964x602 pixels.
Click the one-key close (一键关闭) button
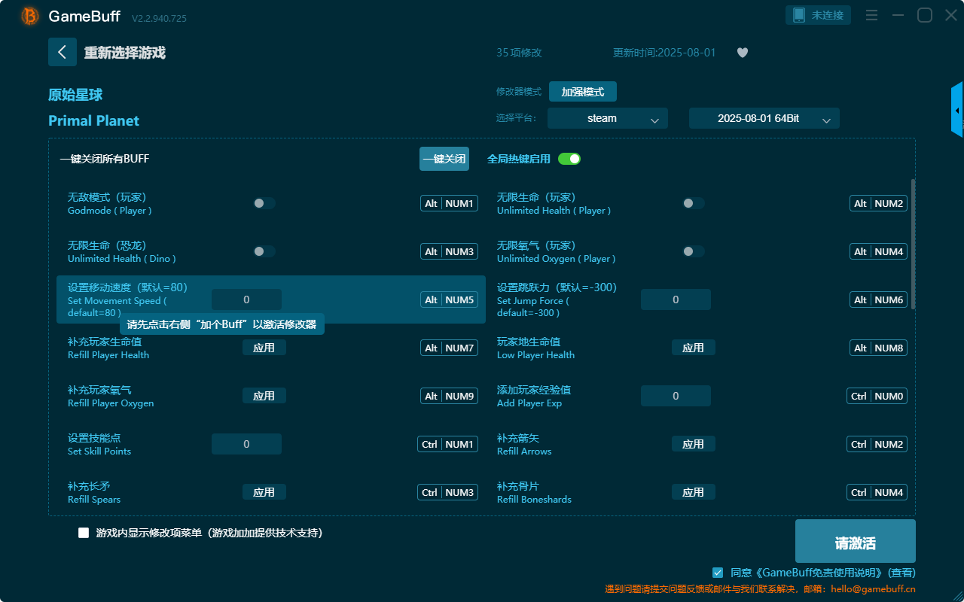(444, 159)
